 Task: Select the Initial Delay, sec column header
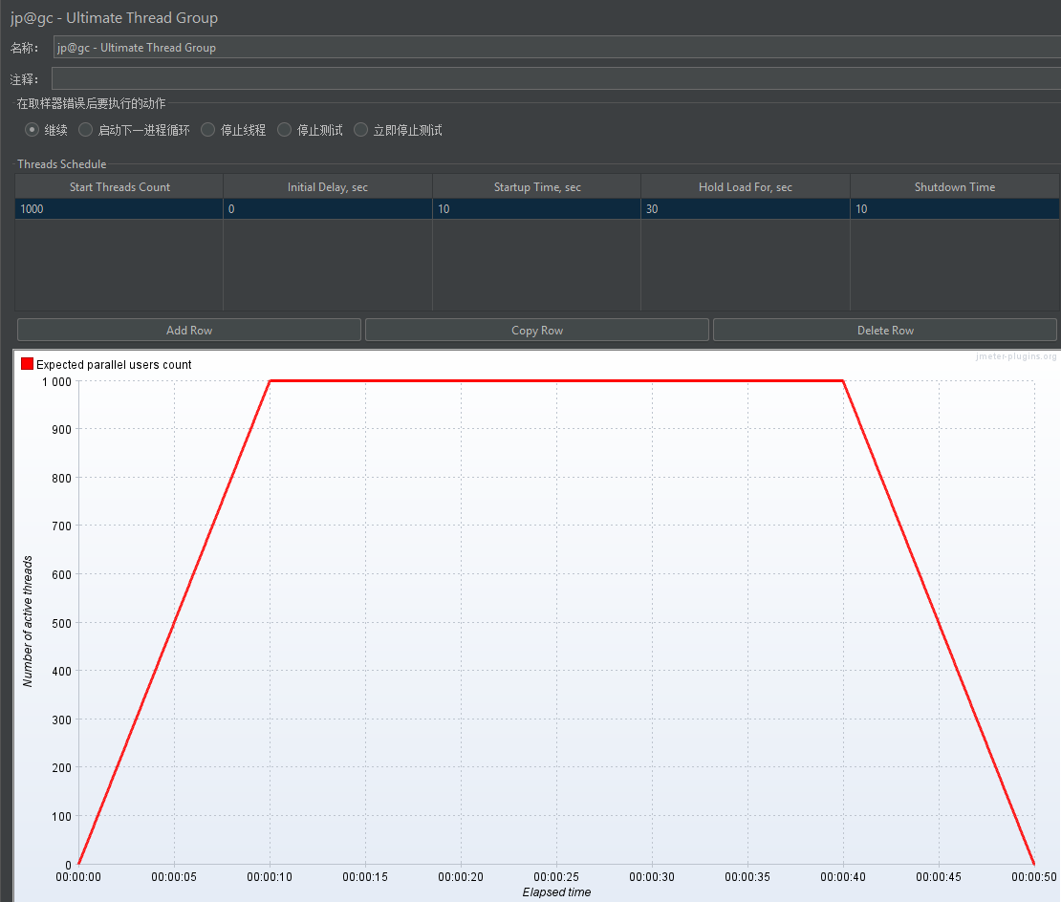(x=328, y=186)
